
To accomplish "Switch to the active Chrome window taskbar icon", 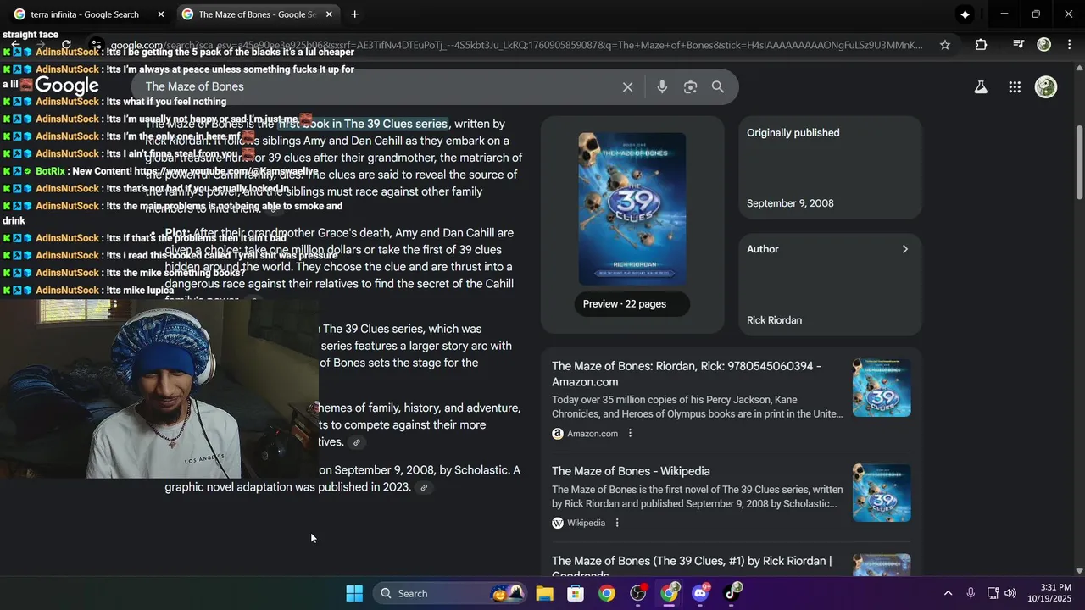I will tap(670, 593).
